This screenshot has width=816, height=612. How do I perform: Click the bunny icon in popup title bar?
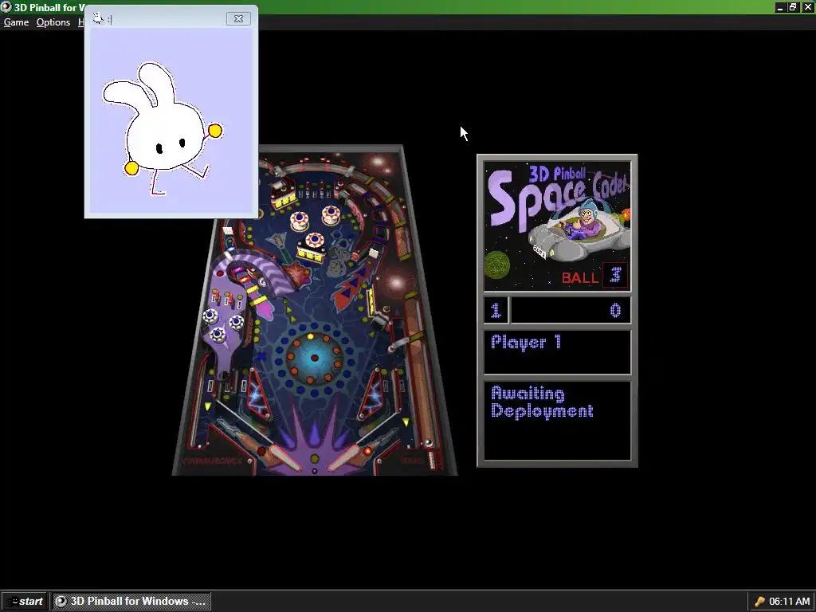(98, 19)
